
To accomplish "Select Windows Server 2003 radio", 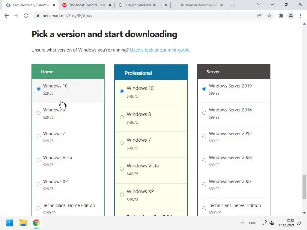I will point(204,184).
